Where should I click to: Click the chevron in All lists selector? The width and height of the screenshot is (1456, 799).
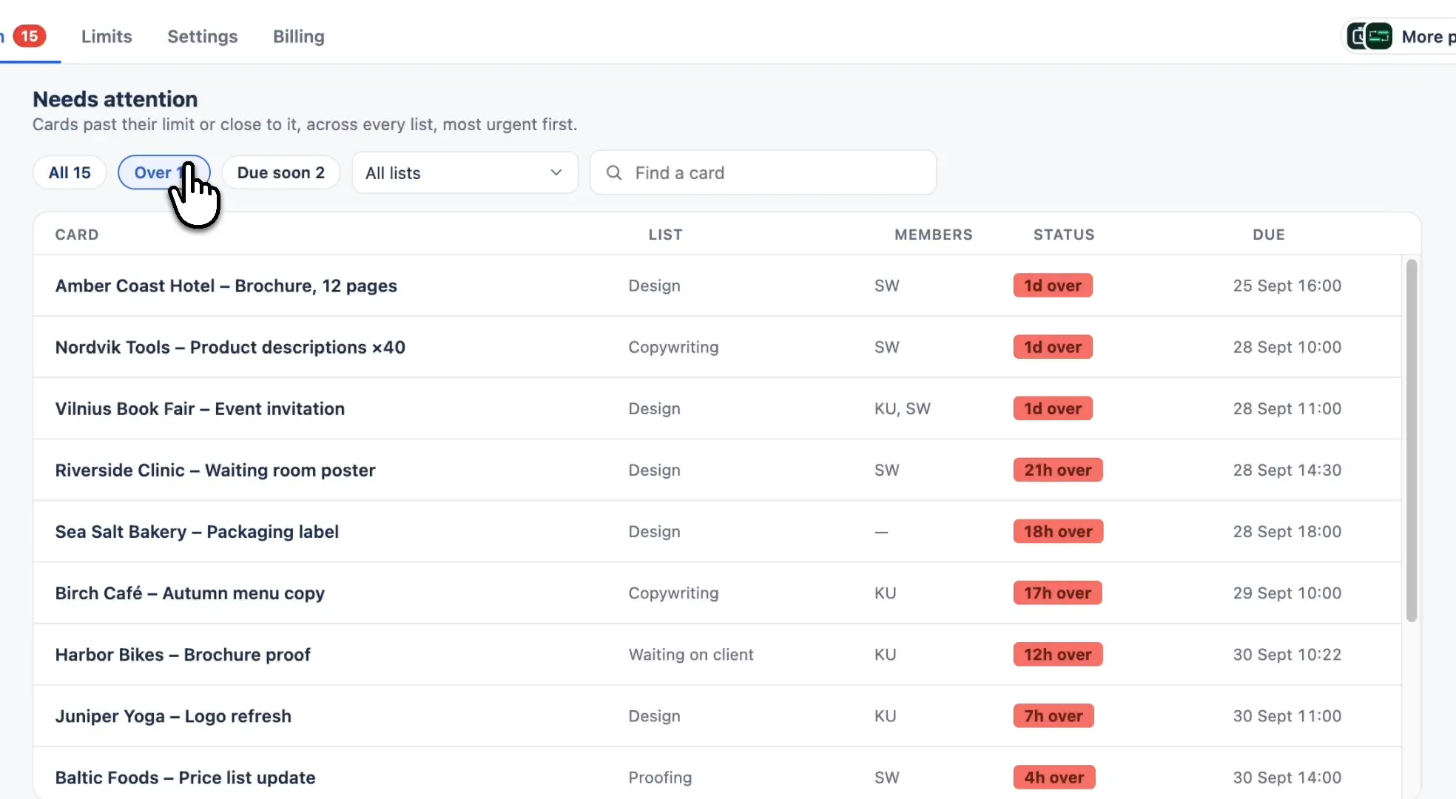tap(556, 172)
